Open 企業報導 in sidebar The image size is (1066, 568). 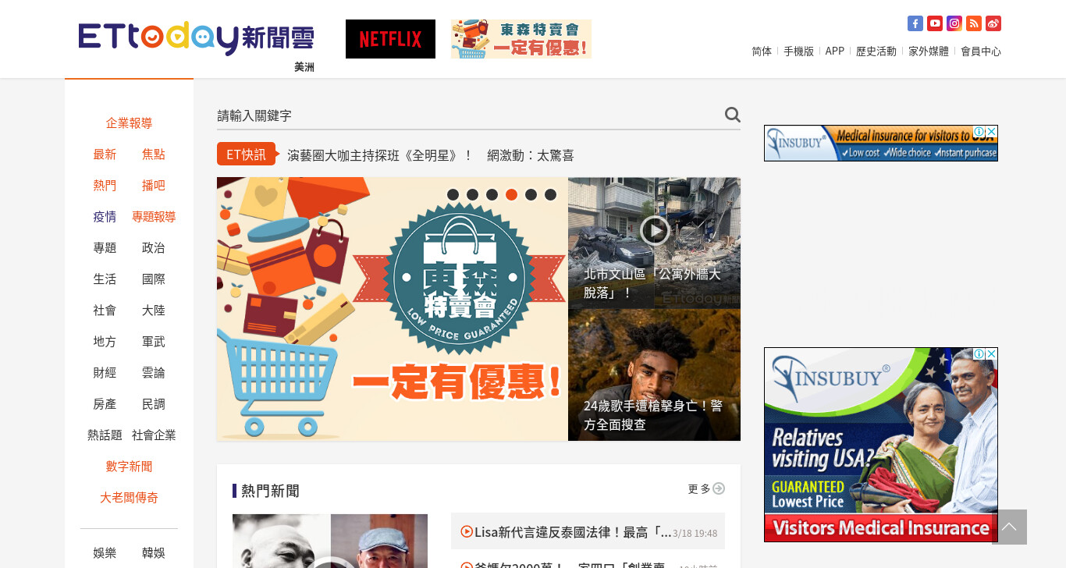click(x=129, y=123)
